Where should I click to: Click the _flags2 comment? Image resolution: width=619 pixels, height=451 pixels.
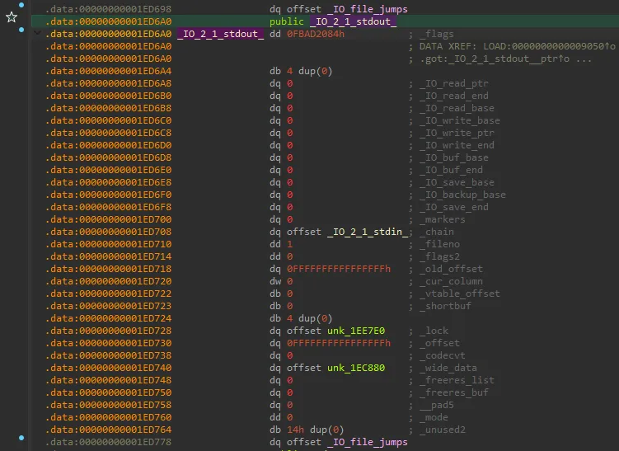[440, 256]
